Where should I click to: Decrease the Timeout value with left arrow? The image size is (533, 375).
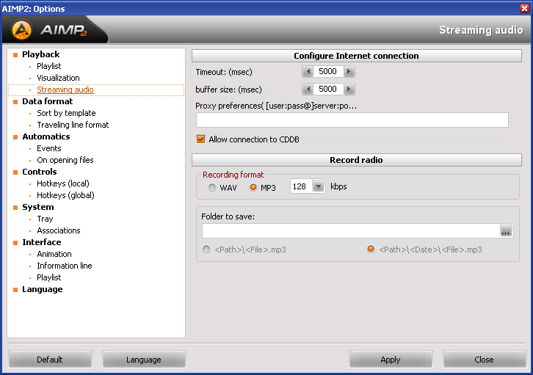pos(308,72)
